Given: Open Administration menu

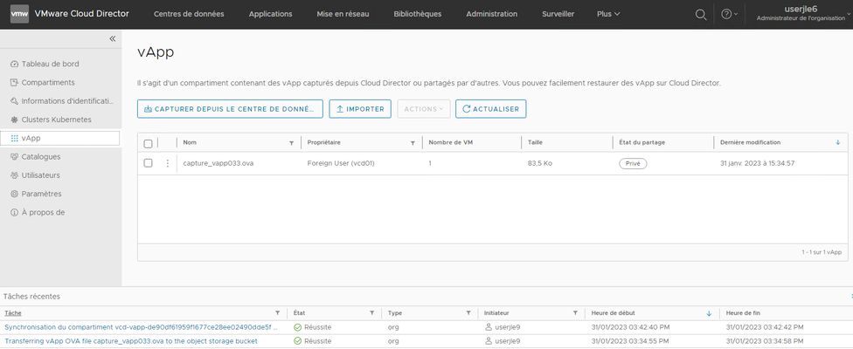Looking at the screenshot, I should [x=492, y=14].
